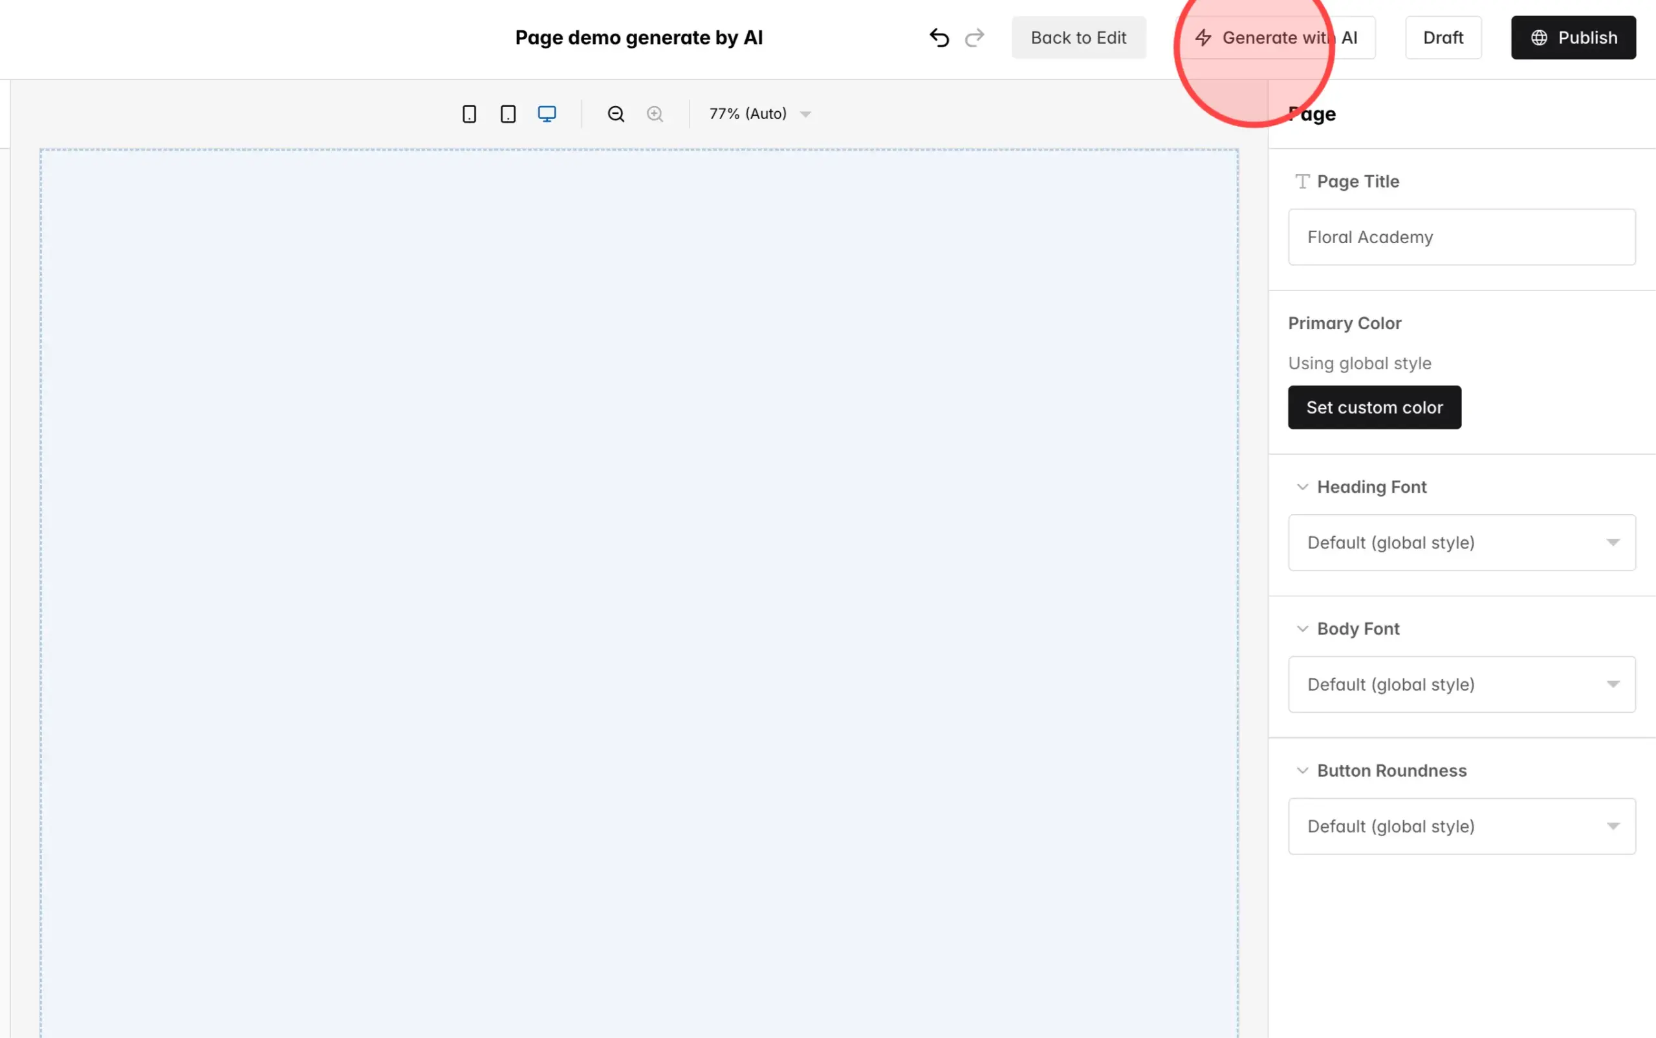Edit the Page Title input field
The width and height of the screenshot is (1656, 1038).
[1462, 237]
